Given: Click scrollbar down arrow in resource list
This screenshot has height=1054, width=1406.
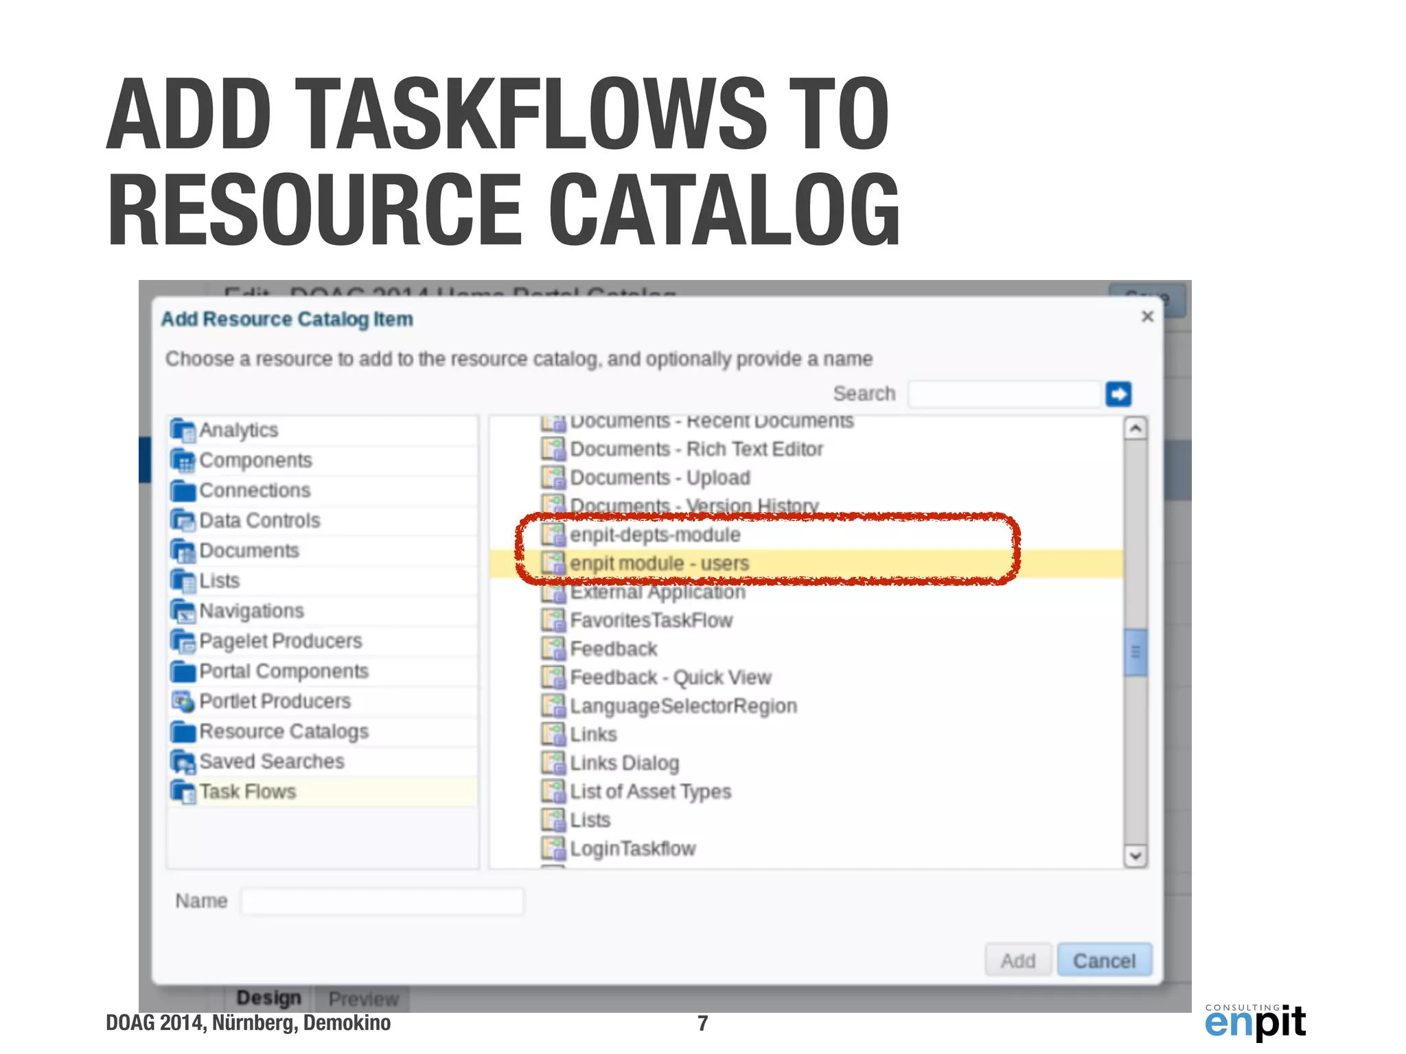Looking at the screenshot, I should point(1136,856).
